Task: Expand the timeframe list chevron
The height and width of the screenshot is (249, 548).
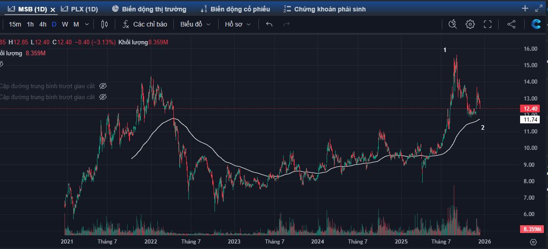Action: point(86,24)
